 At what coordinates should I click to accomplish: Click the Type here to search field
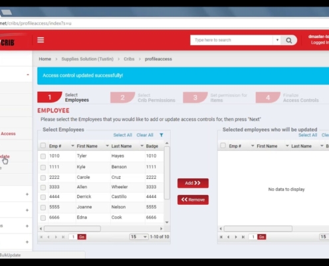tap(231, 40)
